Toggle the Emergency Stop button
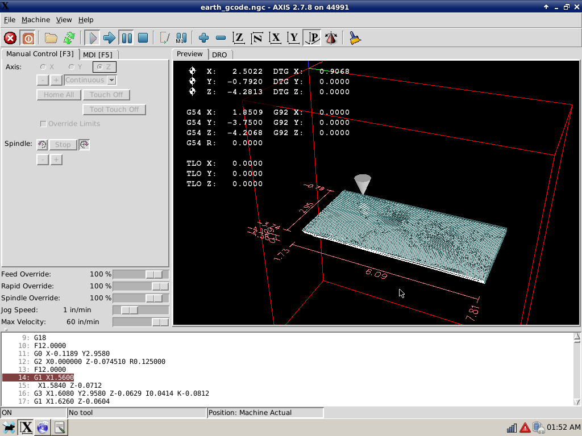The height and width of the screenshot is (436, 582). [10, 38]
